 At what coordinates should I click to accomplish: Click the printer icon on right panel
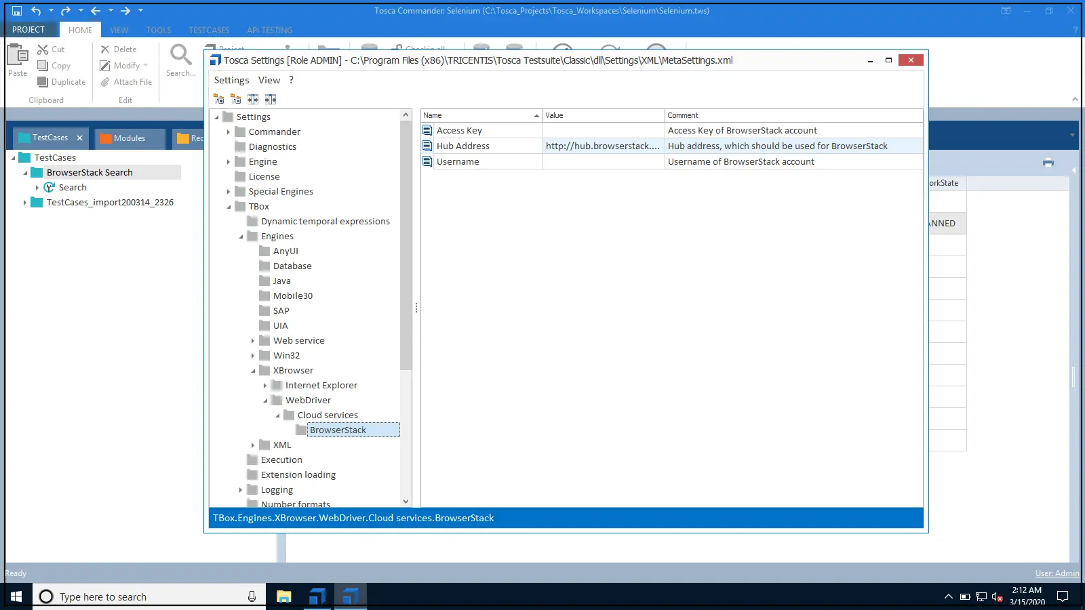1048,163
